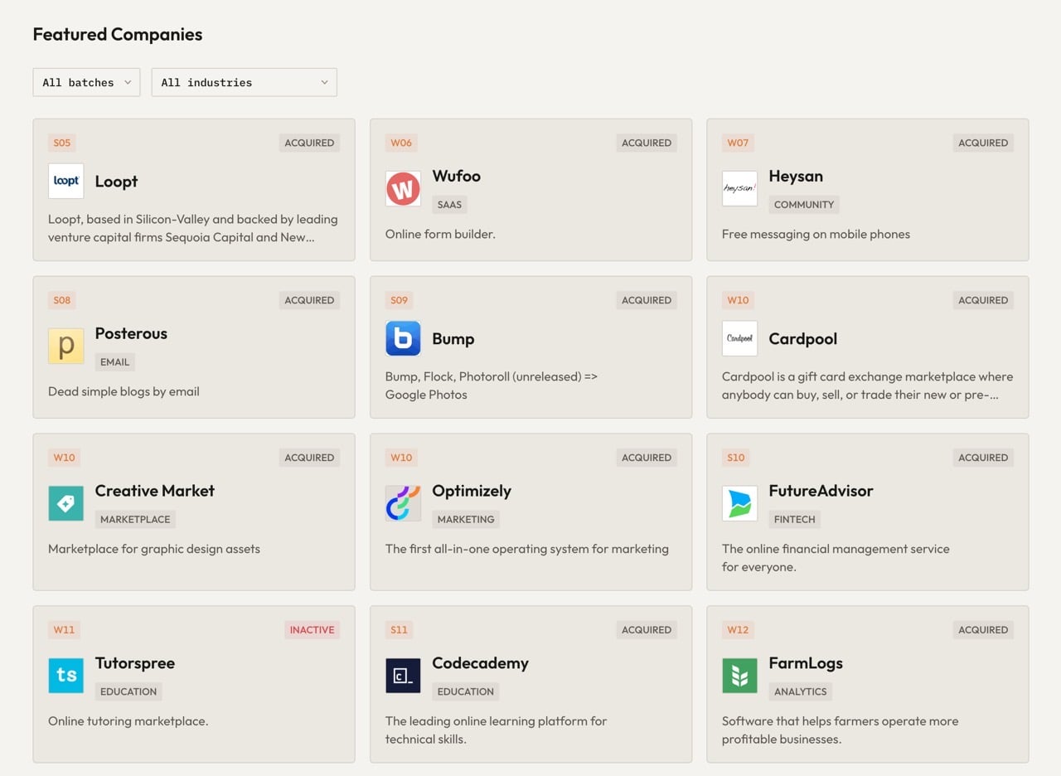The width and height of the screenshot is (1061, 776).
Task: Click the Heysan handwritten logo thumbnail
Action: pyautogui.click(x=739, y=189)
